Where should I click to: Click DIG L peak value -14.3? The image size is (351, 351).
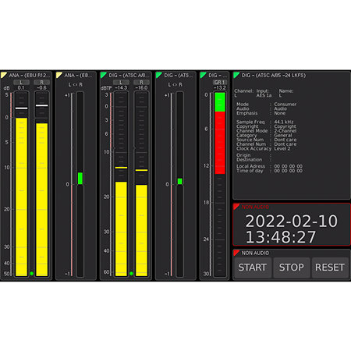121,88
